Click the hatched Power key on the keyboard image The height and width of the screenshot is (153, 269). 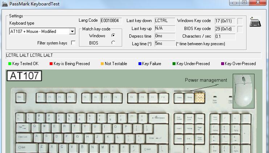tap(199, 98)
